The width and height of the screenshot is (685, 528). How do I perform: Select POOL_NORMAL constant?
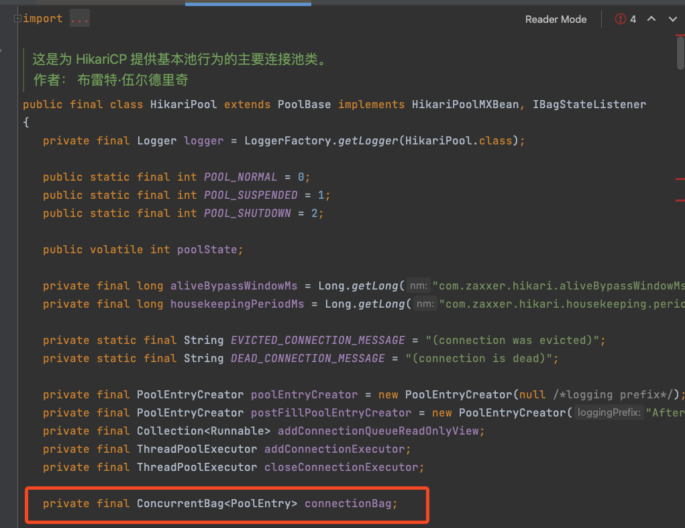(240, 177)
